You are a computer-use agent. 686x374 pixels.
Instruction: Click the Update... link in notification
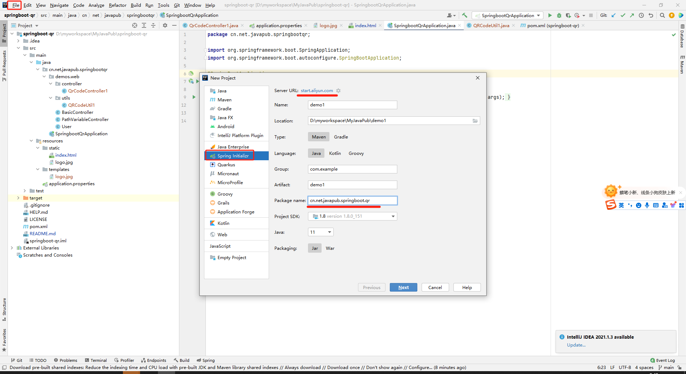(576, 345)
